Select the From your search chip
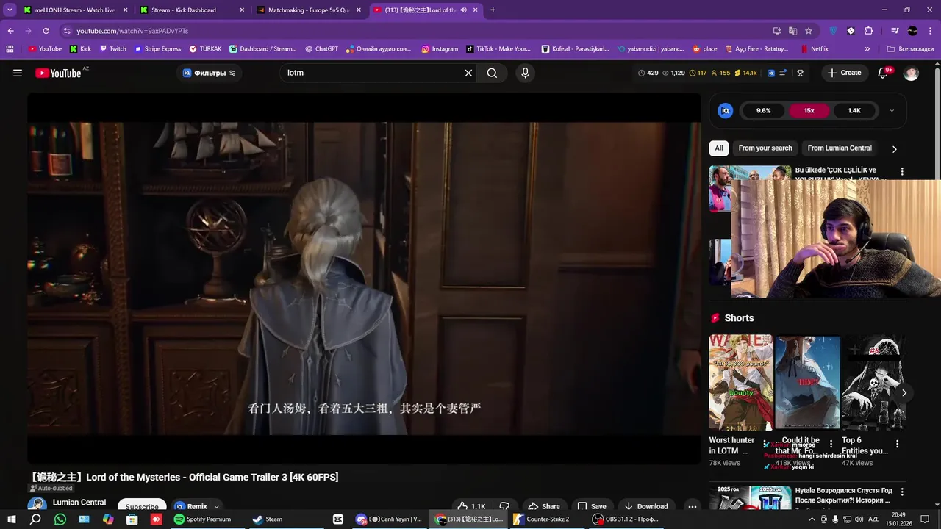Screen dimensions: 941x529 pyautogui.click(x=765, y=148)
